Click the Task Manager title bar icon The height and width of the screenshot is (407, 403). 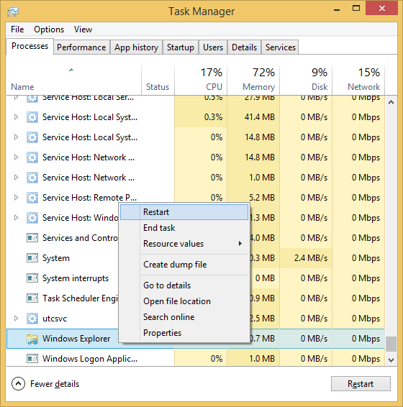(x=13, y=12)
